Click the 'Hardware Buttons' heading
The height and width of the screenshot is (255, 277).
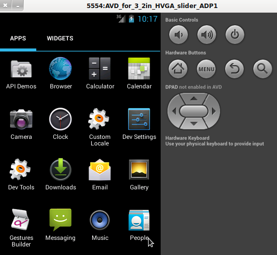pyautogui.click(x=185, y=53)
